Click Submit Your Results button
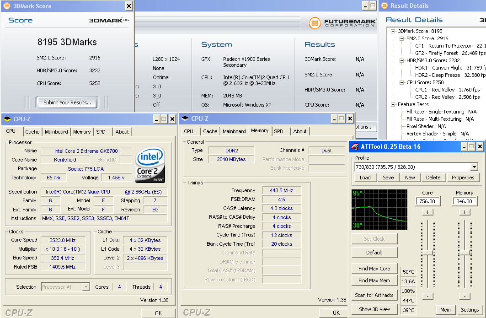The image size is (486, 318). coord(67,102)
